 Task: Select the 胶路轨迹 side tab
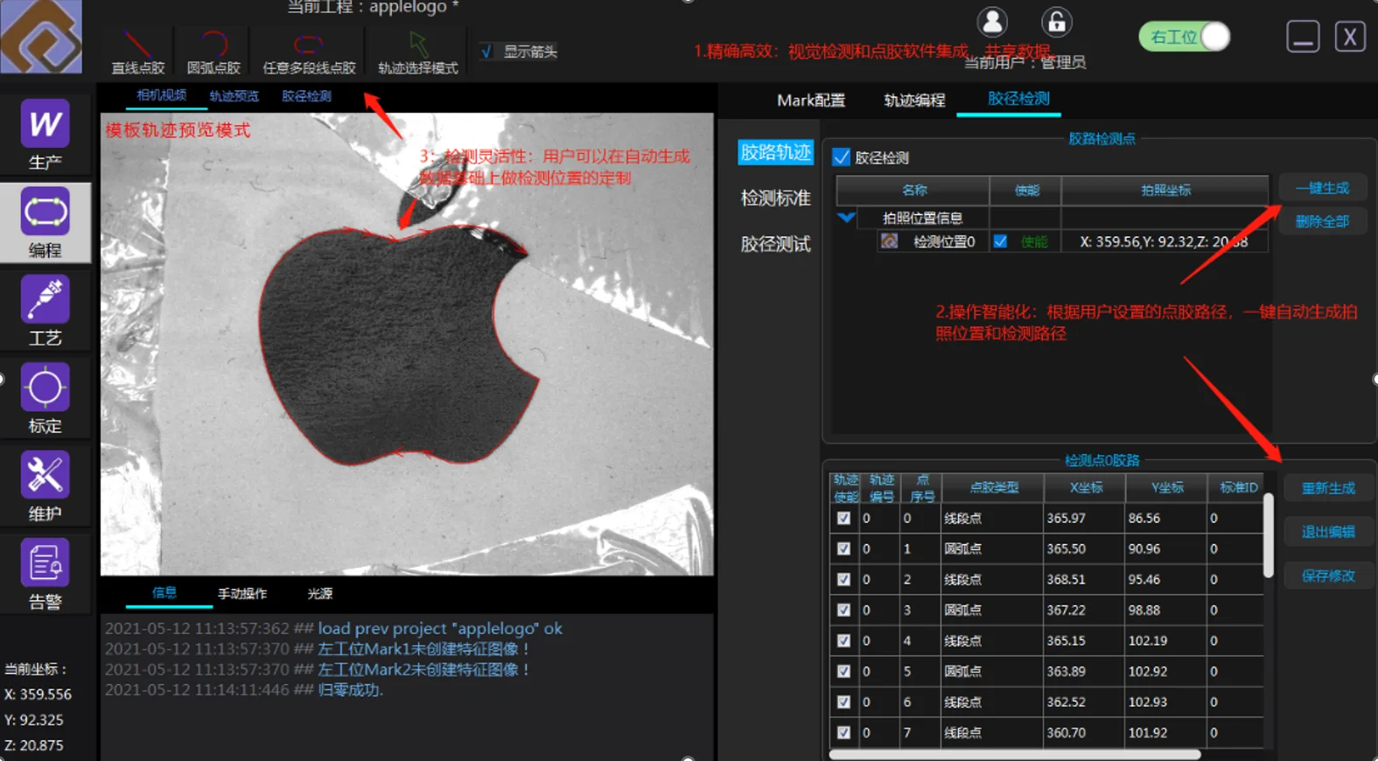pyautogui.click(x=776, y=152)
